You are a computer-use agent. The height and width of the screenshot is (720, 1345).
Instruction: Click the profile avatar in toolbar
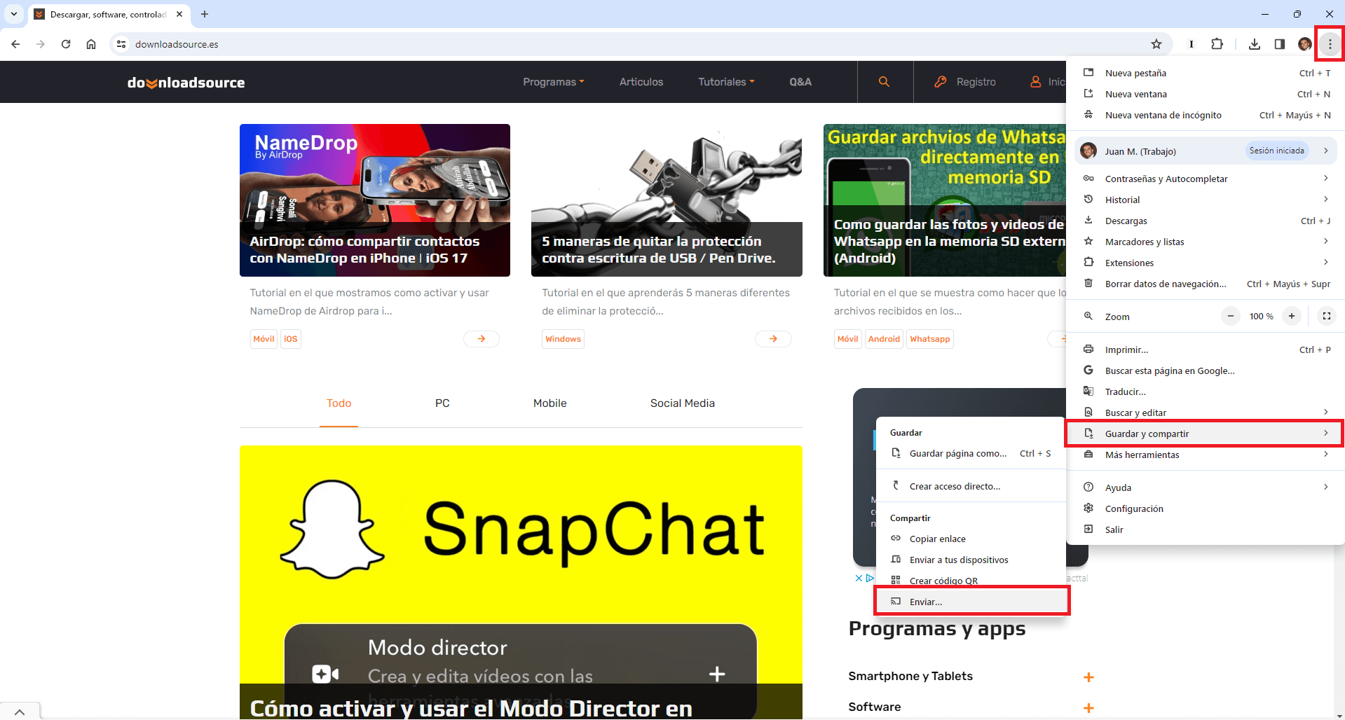tap(1304, 44)
